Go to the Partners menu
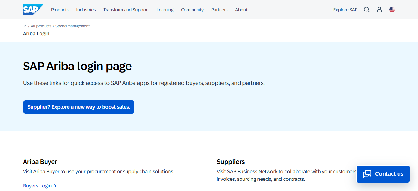 (x=219, y=10)
